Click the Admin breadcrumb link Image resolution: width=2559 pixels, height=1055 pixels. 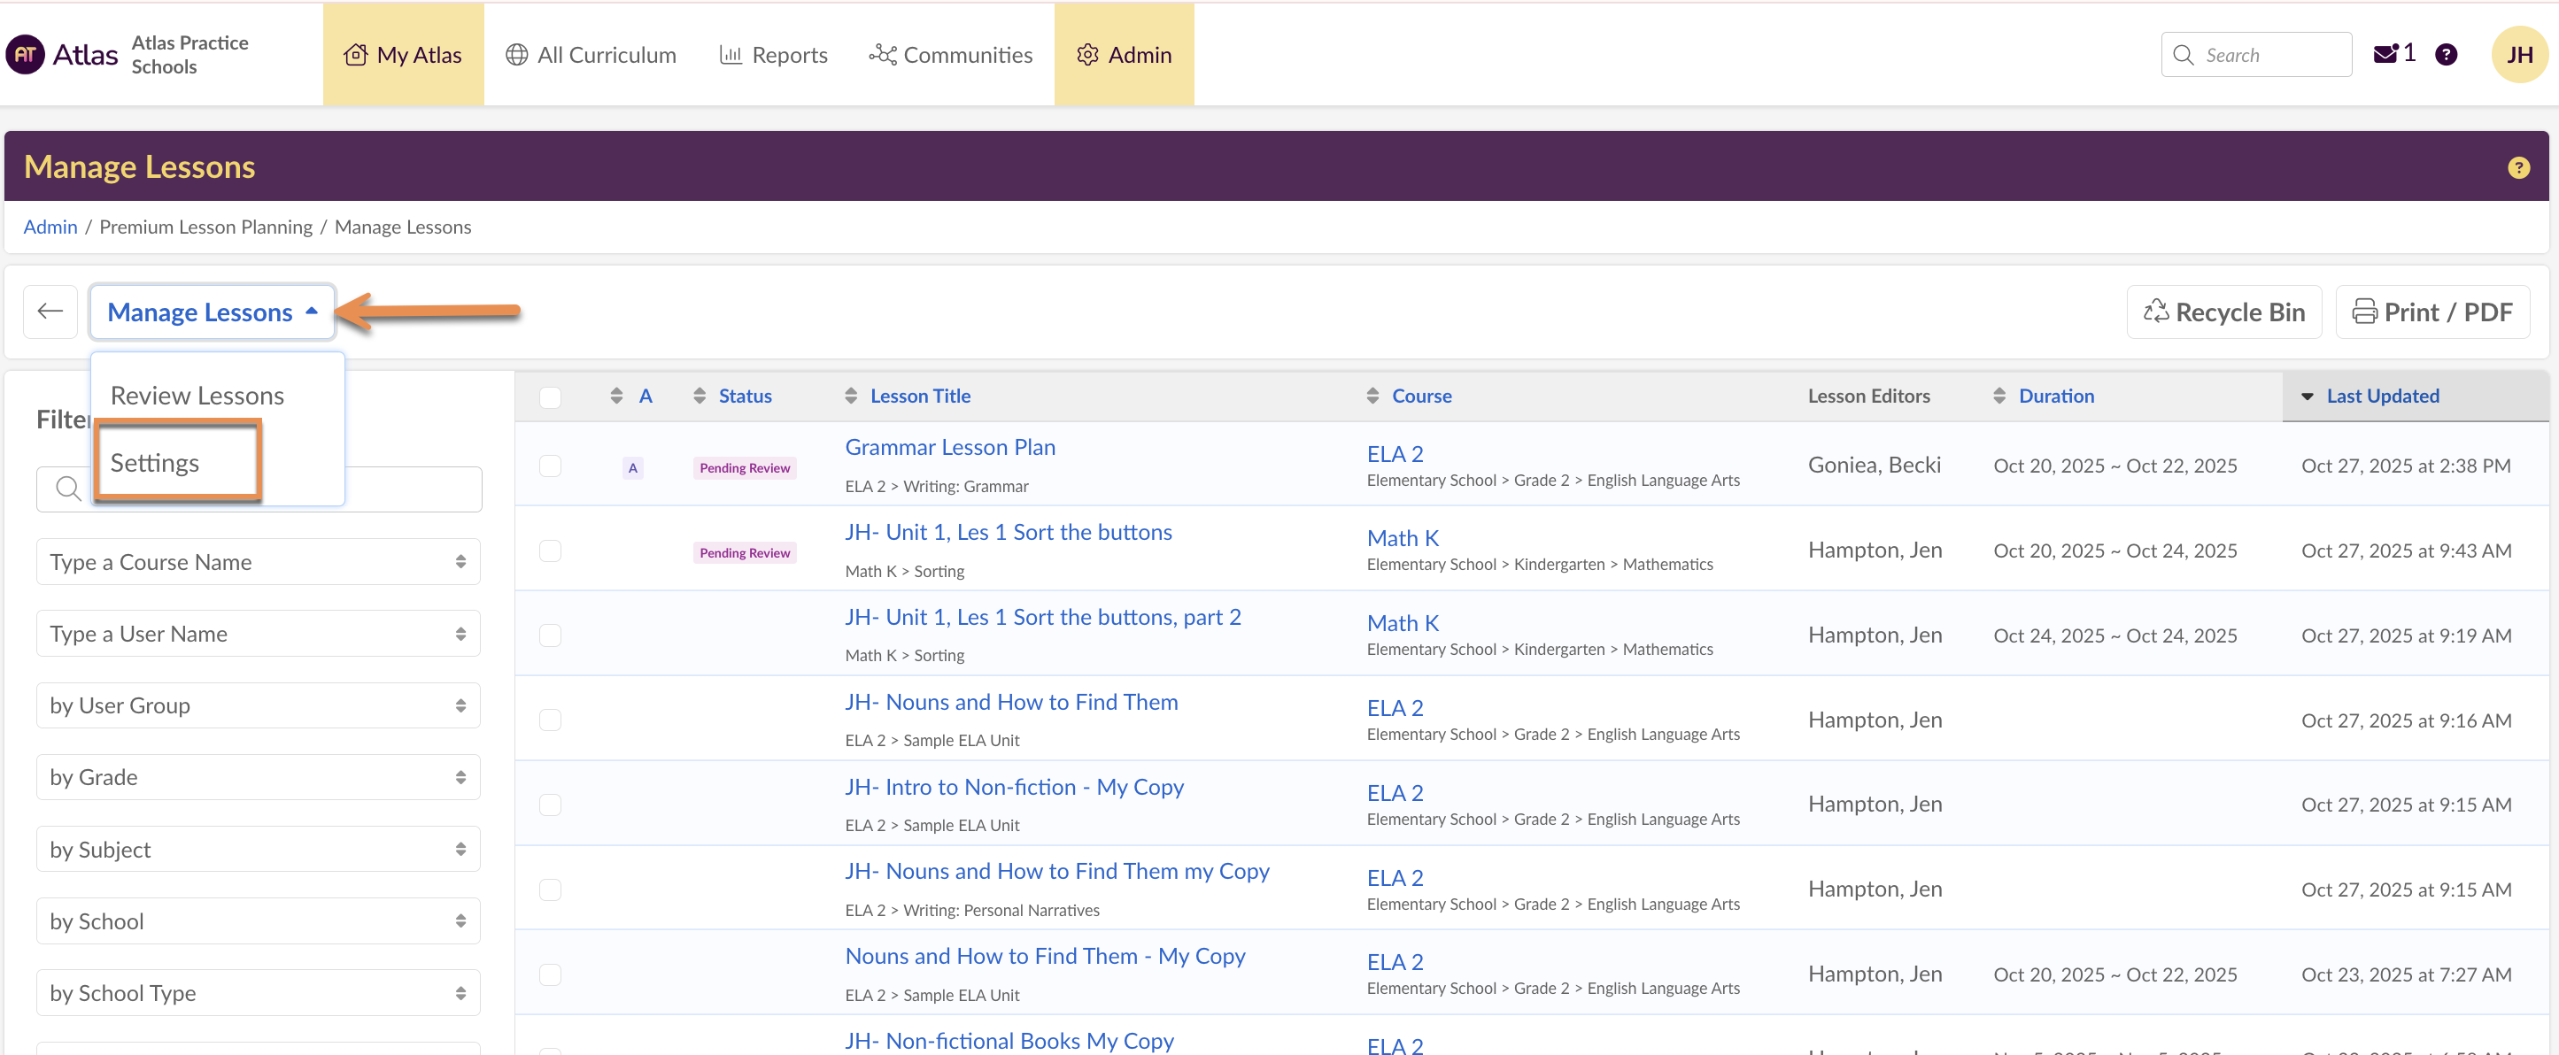(x=50, y=227)
